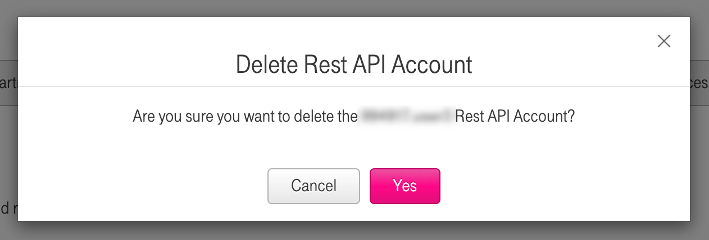Select the partially hidden tab at right edge
709x240 pixels.
[x=700, y=83]
